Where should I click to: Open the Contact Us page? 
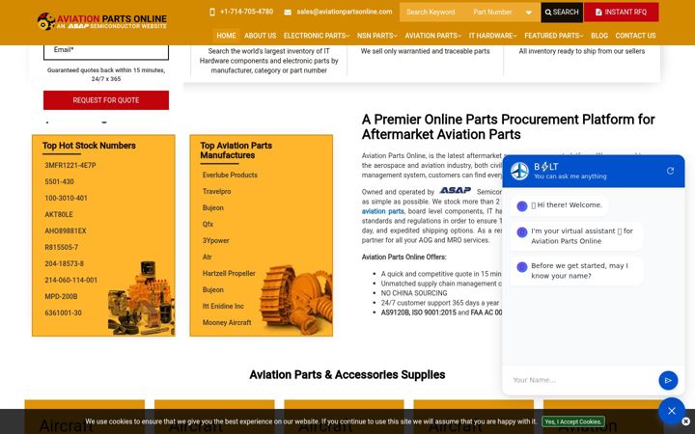pos(635,36)
